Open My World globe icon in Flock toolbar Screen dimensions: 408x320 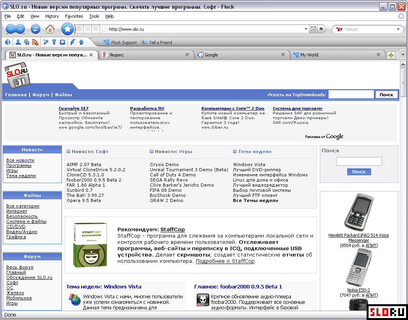pos(8,42)
